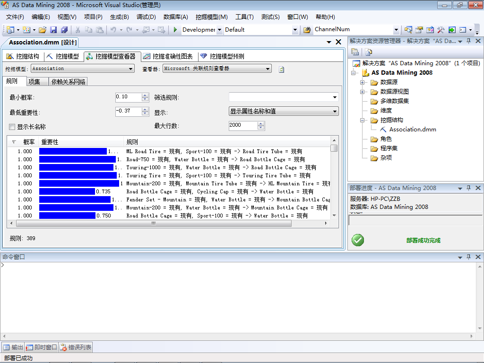Screen dimensions: 484x363
Task: Open the ChannelNum find combo dropdown
Action: pyautogui.click(x=397, y=30)
